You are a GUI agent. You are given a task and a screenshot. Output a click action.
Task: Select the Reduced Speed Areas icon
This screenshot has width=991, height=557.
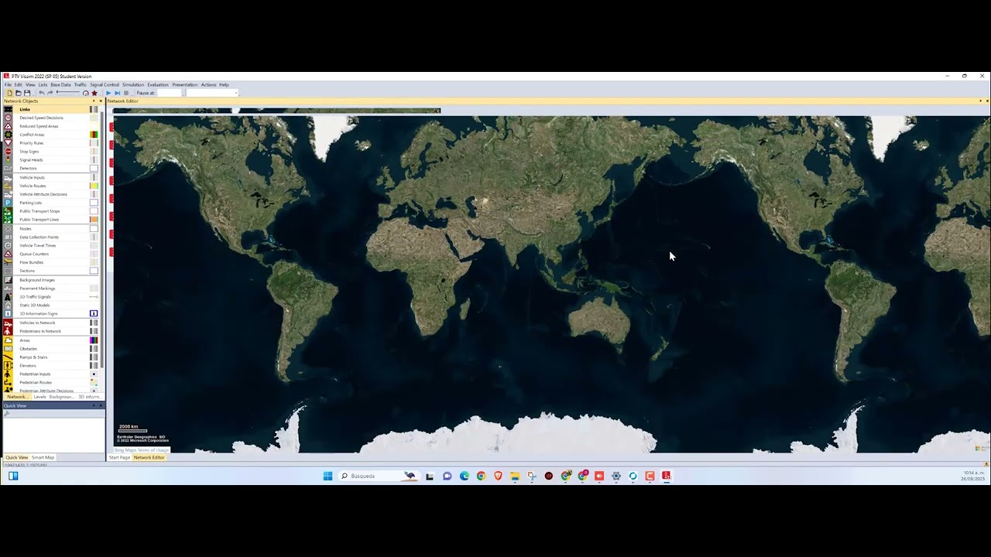pos(8,126)
